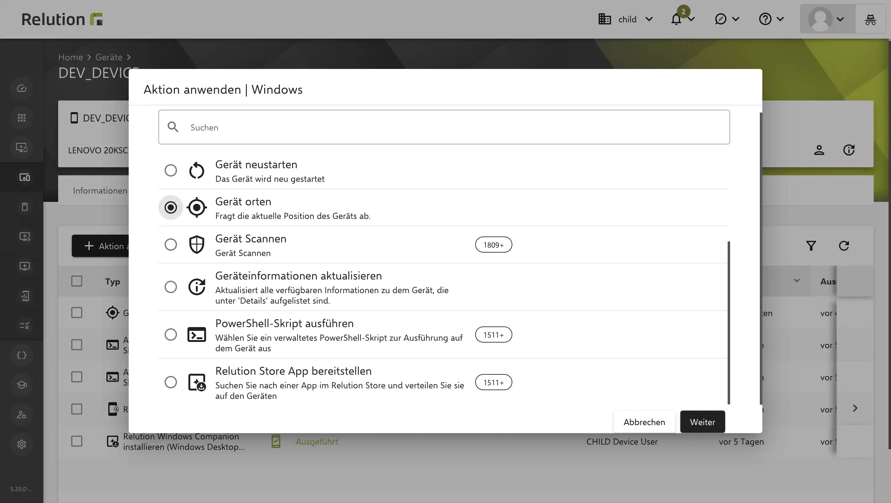The height and width of the screenshot is (503, 891).
Task: Click the table reload icon
Action: [x=844, y=246]
